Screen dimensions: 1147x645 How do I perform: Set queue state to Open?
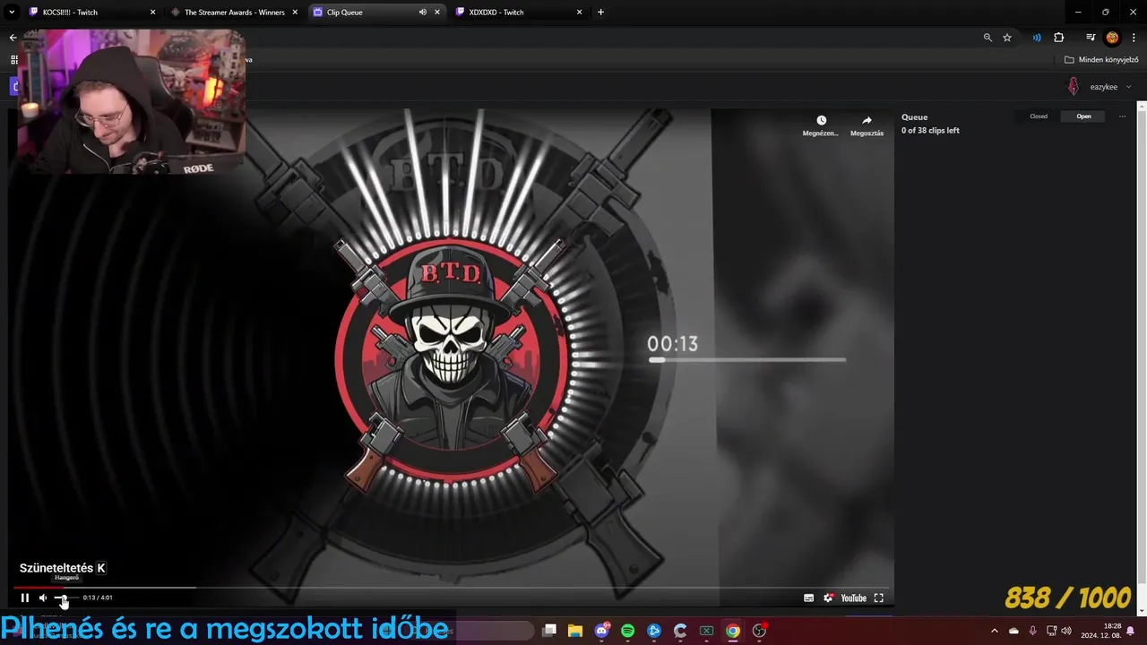[x=1083, y=116]
